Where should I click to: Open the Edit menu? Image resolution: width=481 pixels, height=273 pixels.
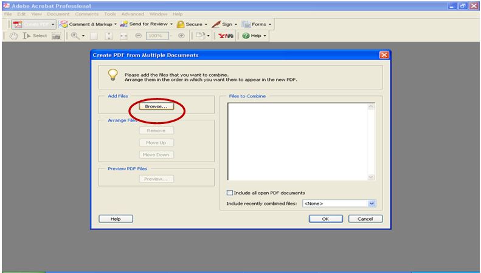point(21,14)
